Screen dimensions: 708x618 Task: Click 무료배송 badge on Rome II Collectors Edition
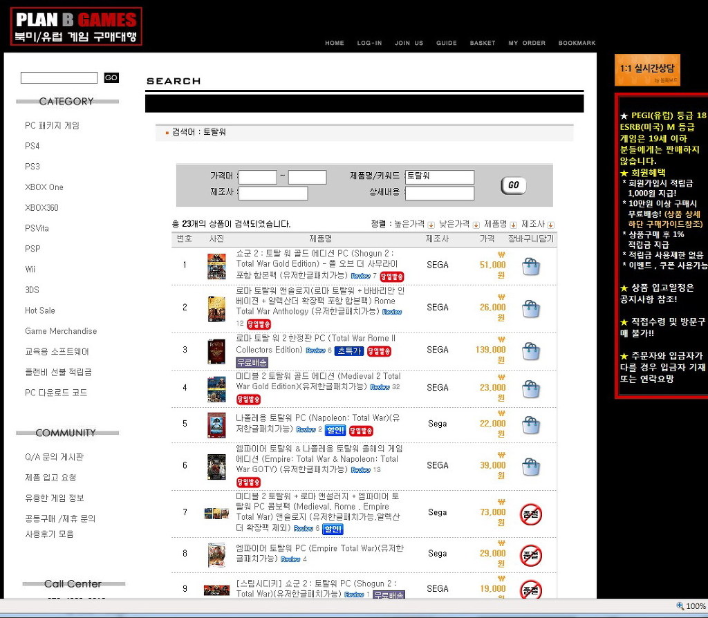252,362
